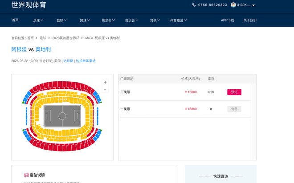Screen dimensions: 294x183
Task: Open the APP下载 link
Action: point(227,20)
